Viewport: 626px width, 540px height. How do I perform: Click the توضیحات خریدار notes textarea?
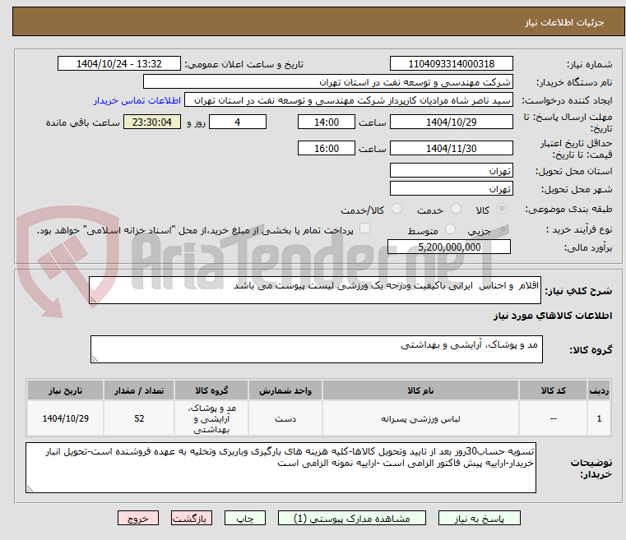click(x=281, y=467)
